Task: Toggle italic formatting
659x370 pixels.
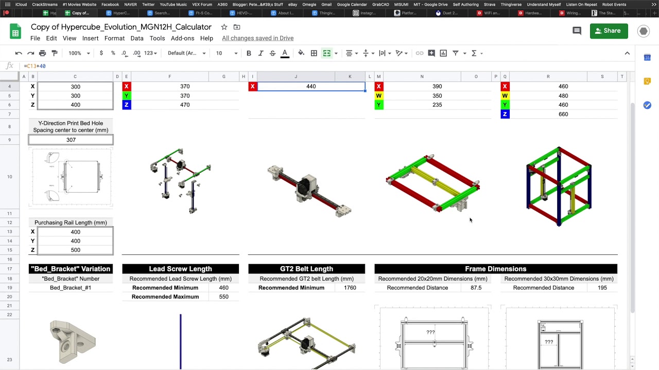Action: click(261, 53)
